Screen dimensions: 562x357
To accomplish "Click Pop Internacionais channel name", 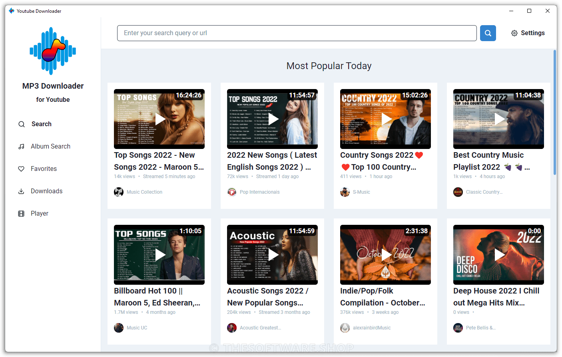I will tap(259, 192).
